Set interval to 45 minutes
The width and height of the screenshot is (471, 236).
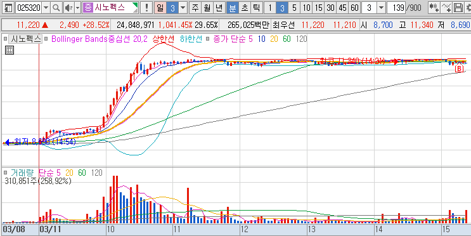point(342,8)
